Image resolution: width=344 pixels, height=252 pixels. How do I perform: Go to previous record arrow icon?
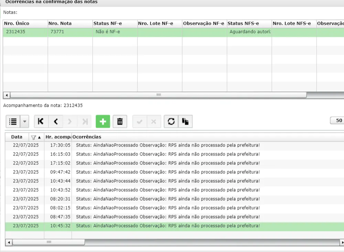coord(56,121)
